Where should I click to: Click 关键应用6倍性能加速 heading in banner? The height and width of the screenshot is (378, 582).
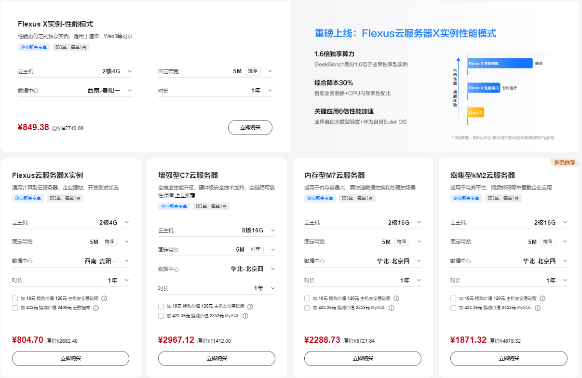[344, 111]
